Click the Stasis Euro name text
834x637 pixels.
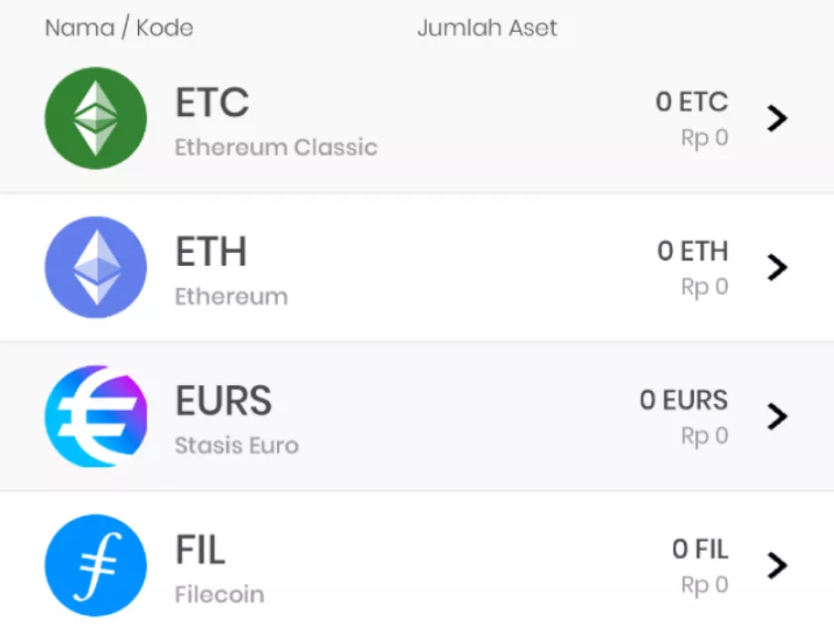pos(236,446)
